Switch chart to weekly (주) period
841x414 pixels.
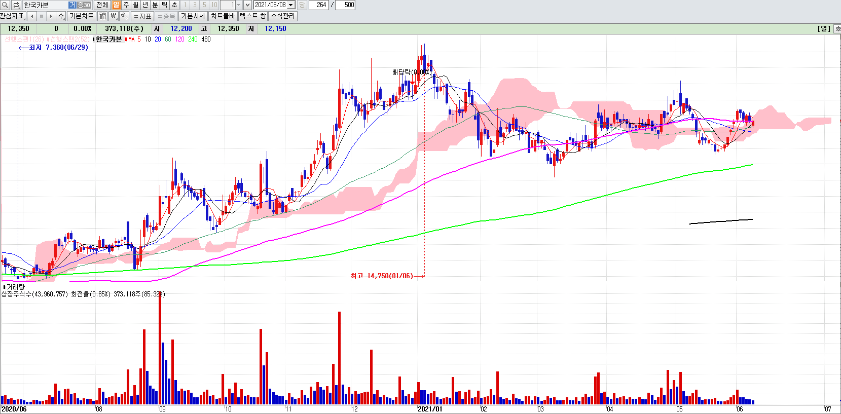[x=126, y=5]
